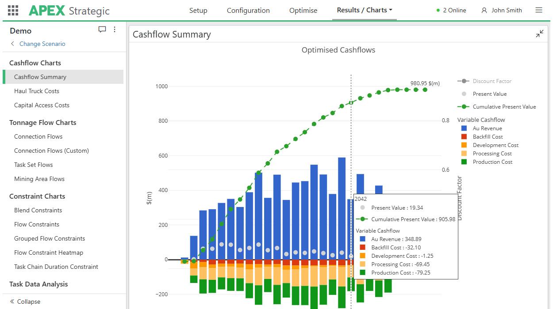This screenshot has width=553, height=309.
Task: Collapse the Cashflow Summary panel via minimize icon
Action: (x=539, y=34)
